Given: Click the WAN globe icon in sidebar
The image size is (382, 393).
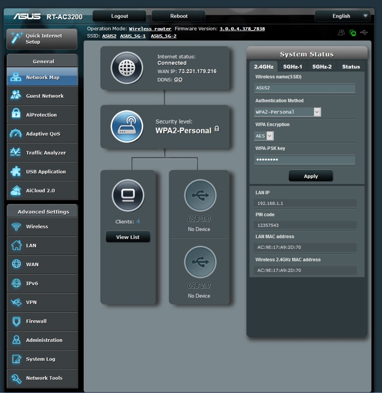Looking at the screenshot, I should pyautogui.click(x=16, y=264).
